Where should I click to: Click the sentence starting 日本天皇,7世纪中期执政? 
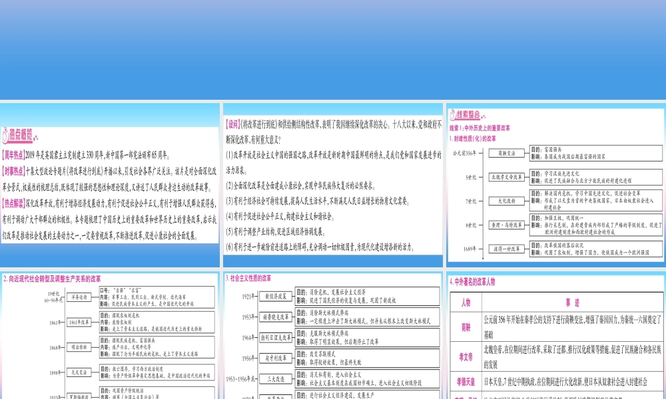pyautogui.click(x=565, y=382)
